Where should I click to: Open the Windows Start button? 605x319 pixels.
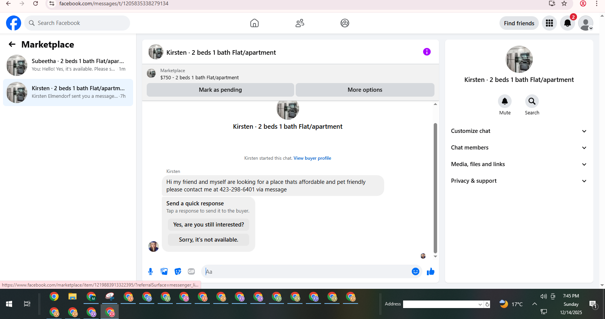point(9,304)
